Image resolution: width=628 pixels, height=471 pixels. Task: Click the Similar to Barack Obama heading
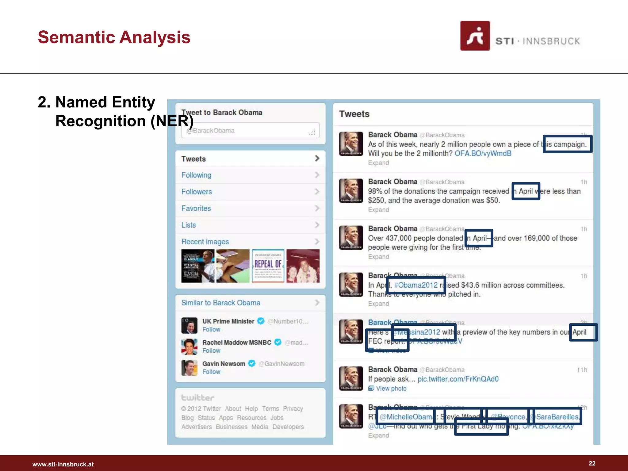pyautogui.click(x=221, y=303)
